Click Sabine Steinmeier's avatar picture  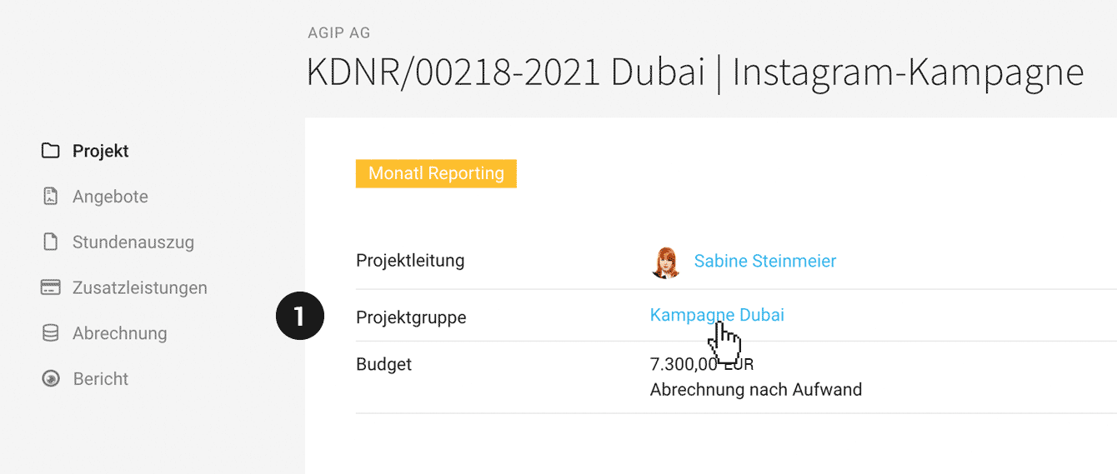(x=665, y=262)
